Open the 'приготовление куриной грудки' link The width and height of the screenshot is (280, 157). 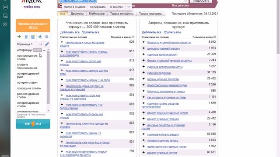point(167,85)
